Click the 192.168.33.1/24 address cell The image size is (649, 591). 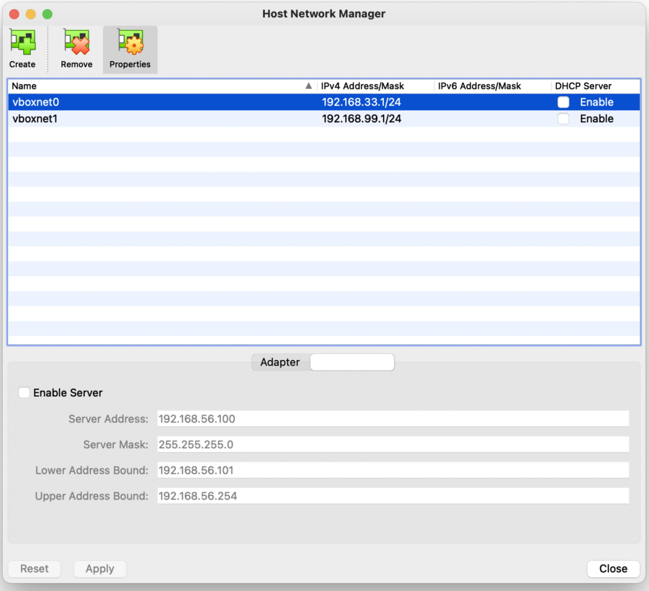[362, 102]
